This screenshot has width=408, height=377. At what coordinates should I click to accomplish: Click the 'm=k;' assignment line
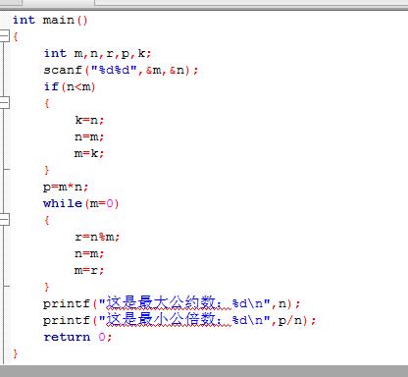pyautogui.click(x=89, y=153)
